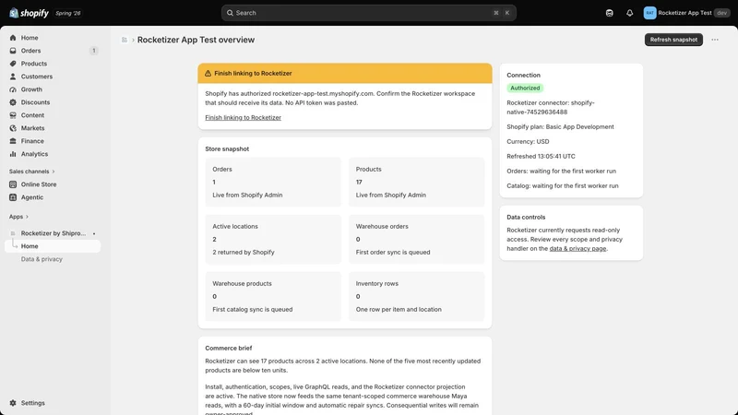This screenshot has width=738, height=415.
Task: Open the Sidekick assistant icon
Action: pos(609,13)
